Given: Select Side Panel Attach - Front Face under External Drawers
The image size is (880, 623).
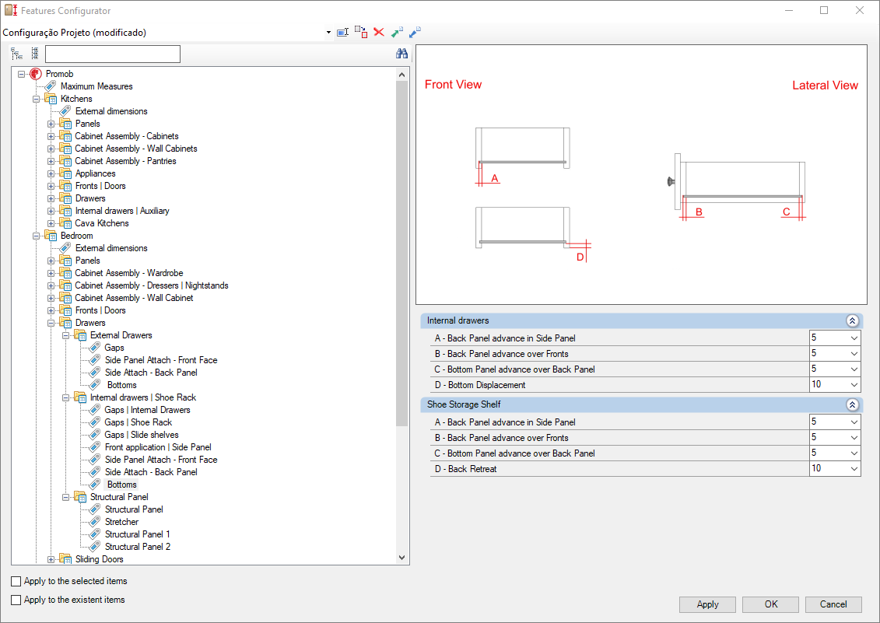Looking at the screenshot, I should click(x=161, y=360).
